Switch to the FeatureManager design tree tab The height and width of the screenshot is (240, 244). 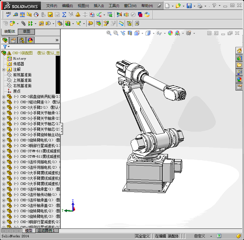point(5,40)
